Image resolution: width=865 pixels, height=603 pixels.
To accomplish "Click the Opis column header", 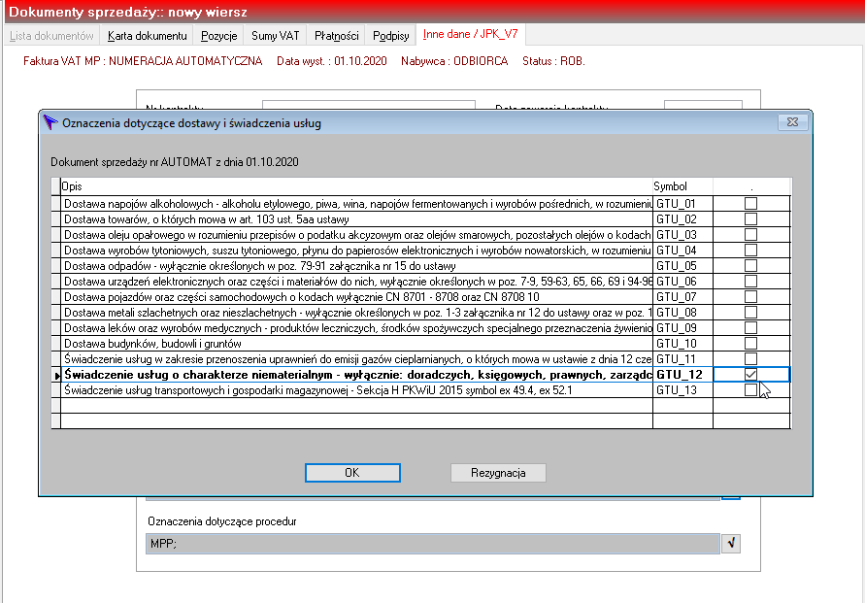I will pyautogui.click(x=356, y=186).
